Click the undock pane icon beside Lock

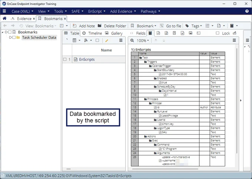click(x=235, y=33)
